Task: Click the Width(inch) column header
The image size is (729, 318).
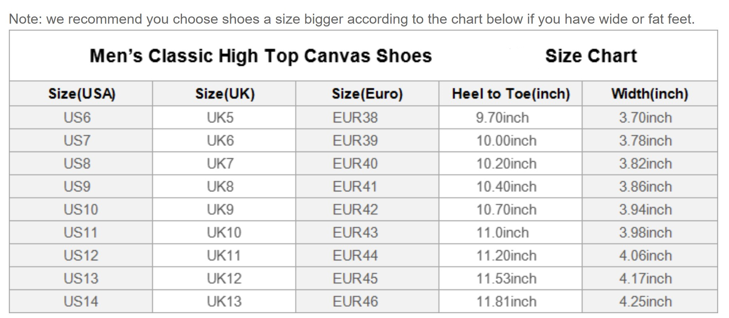Action: (649, 94)
